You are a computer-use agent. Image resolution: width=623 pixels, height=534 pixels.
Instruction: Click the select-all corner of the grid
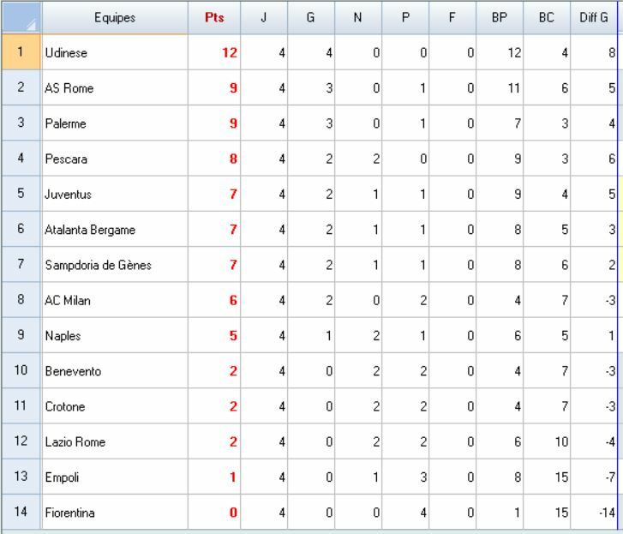(21, 17)
